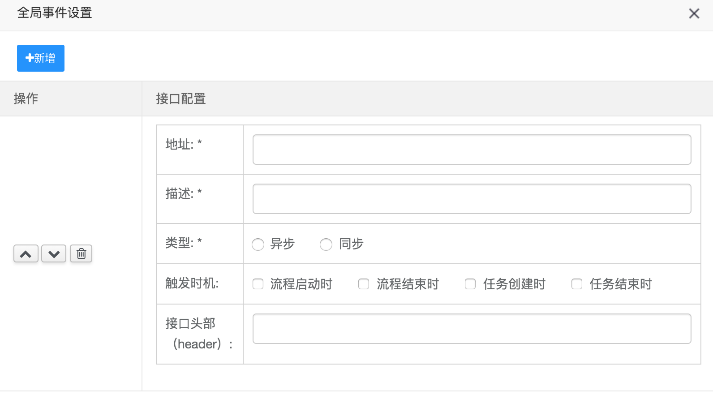The height and width of the screenshot is (412, 713).
Task: Enable the 任务结束时 checkbox
Action: [577, 284]
